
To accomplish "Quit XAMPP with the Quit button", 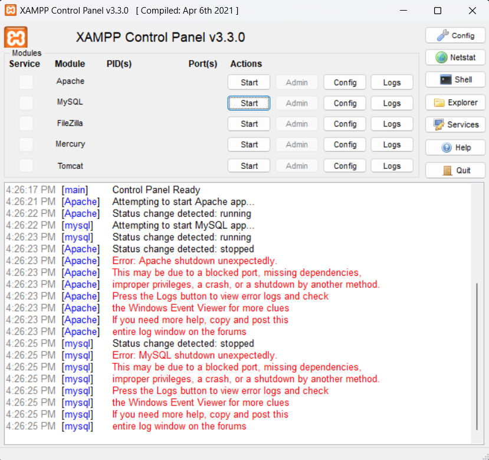I will (x=455, y=170).
